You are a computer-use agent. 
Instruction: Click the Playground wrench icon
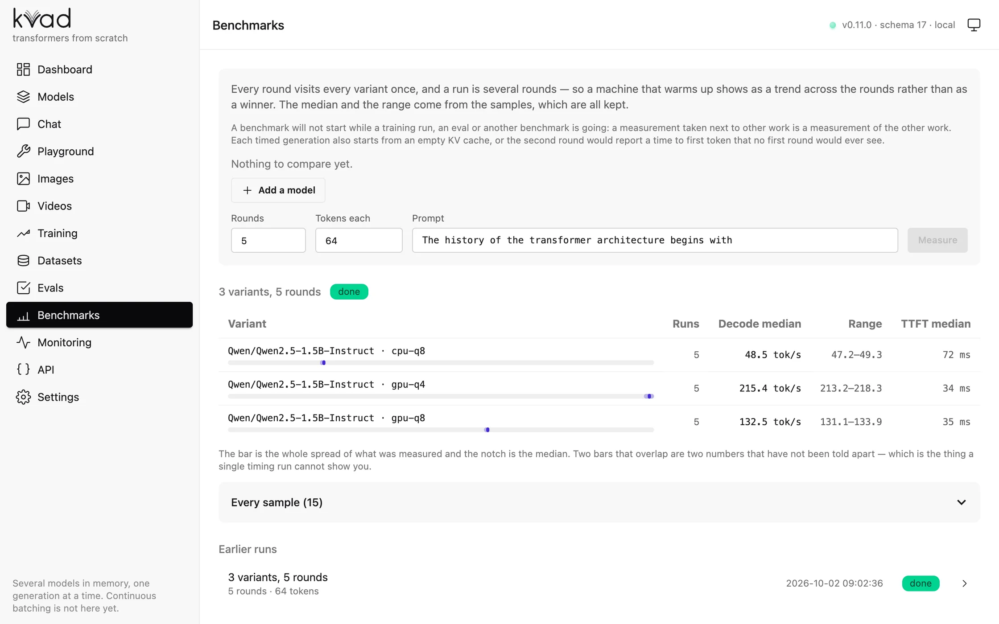click(23, 151)
